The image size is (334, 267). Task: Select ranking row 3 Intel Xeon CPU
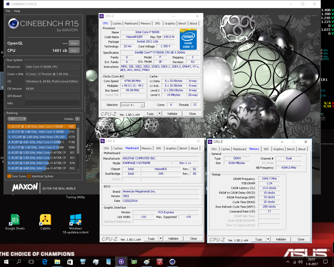pyautogui.click(x=42, y=137)
